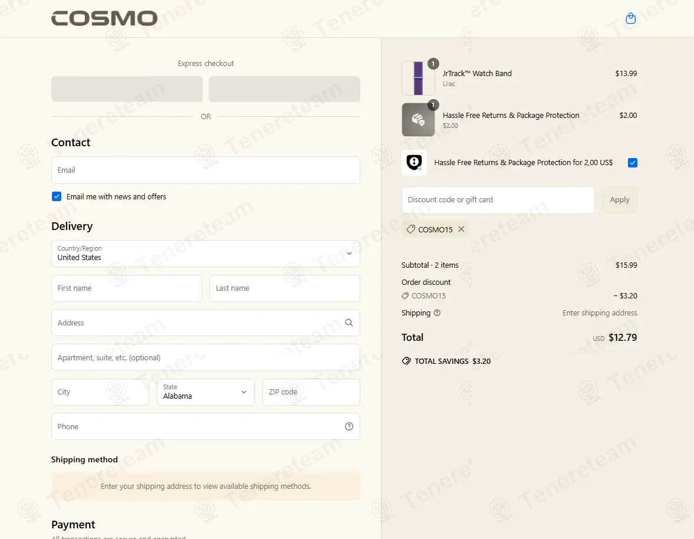Toggle the Package Protection checkbox
This screenshot has height=539, width=694.
(633, 163)
